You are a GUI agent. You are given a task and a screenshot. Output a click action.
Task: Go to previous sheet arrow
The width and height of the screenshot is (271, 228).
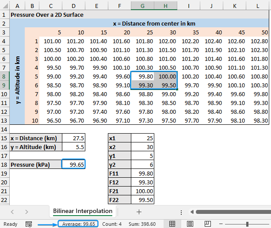coord(12,212)
